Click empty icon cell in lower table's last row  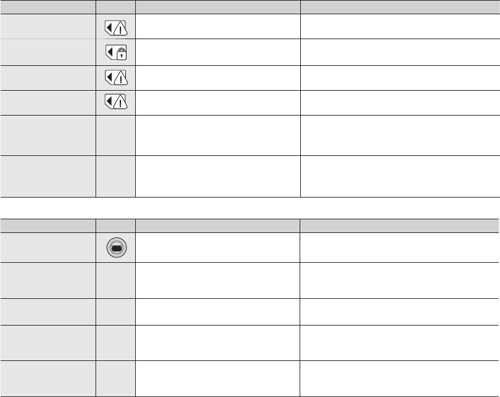coord(115,378)
